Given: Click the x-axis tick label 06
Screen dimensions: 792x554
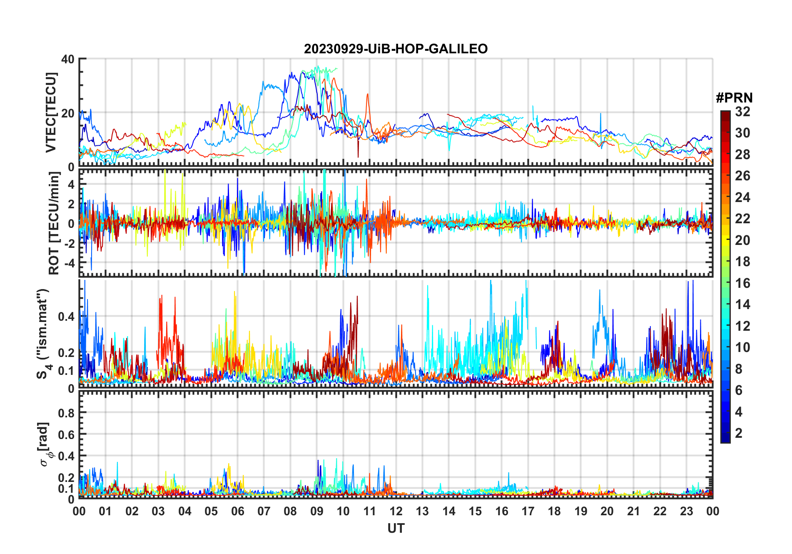Looking at the screenshot, I should [237, 511].
